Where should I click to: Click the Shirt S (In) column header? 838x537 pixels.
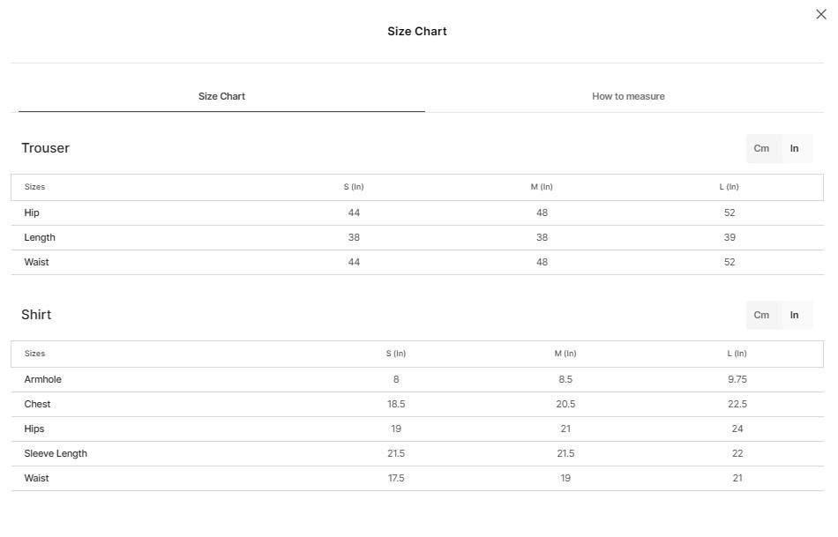tap(395, 354)
